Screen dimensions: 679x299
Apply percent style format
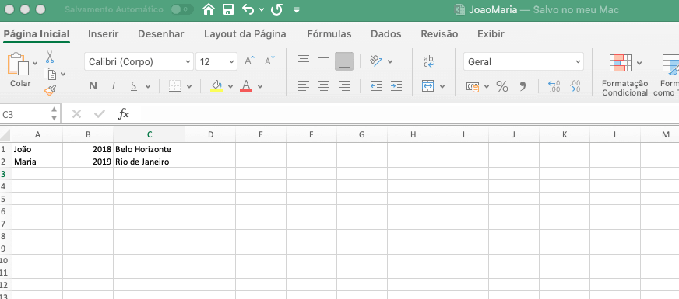502,86
